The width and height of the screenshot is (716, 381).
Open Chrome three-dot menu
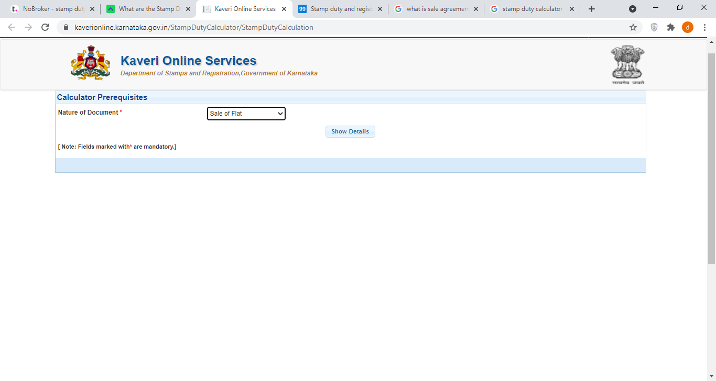pos(705,27)
